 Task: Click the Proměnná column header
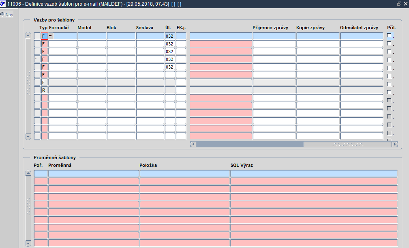tap(60, 165)
